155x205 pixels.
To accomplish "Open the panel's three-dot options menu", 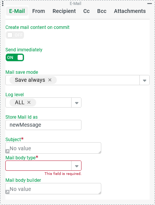I will click(x=3, y=3).
